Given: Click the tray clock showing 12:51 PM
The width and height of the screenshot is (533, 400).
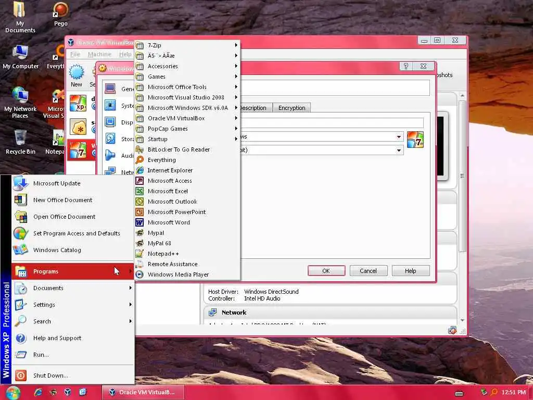Looking at the screenshot, I should click(x=513, y=393).
